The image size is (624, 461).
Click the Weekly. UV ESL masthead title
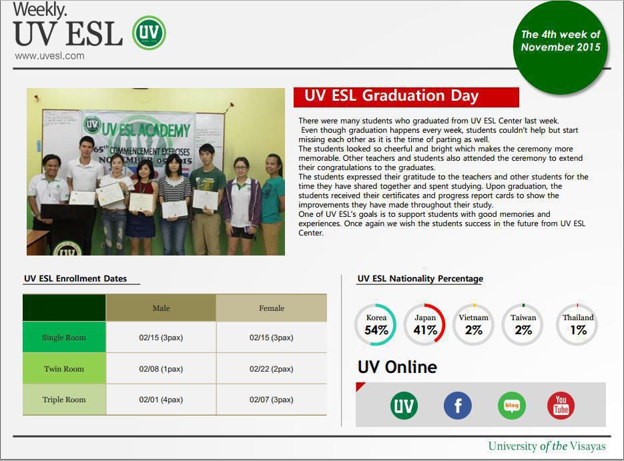[x=67, y=25]
